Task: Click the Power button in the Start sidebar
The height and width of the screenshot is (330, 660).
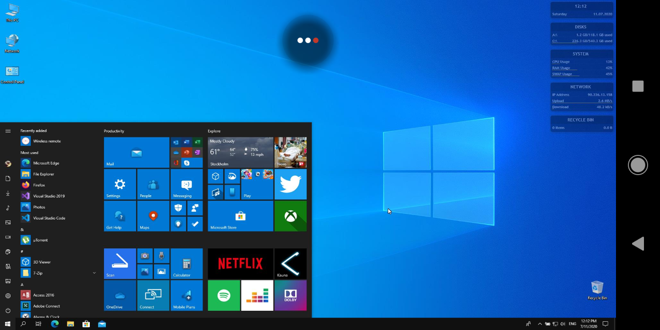Action: (x=8, y=310)
